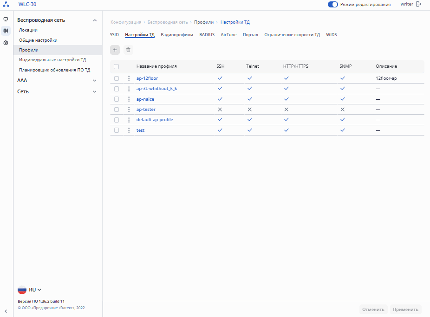Click the trash delete icon
Image resolution: width=430 pixels, height=317 pixels.
pos(128,50)
